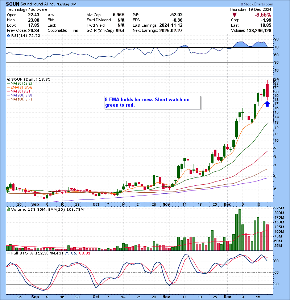This screenshot has height=300, width=290.
Task: Click the Open value 22.43
Action: coord(34,15)
